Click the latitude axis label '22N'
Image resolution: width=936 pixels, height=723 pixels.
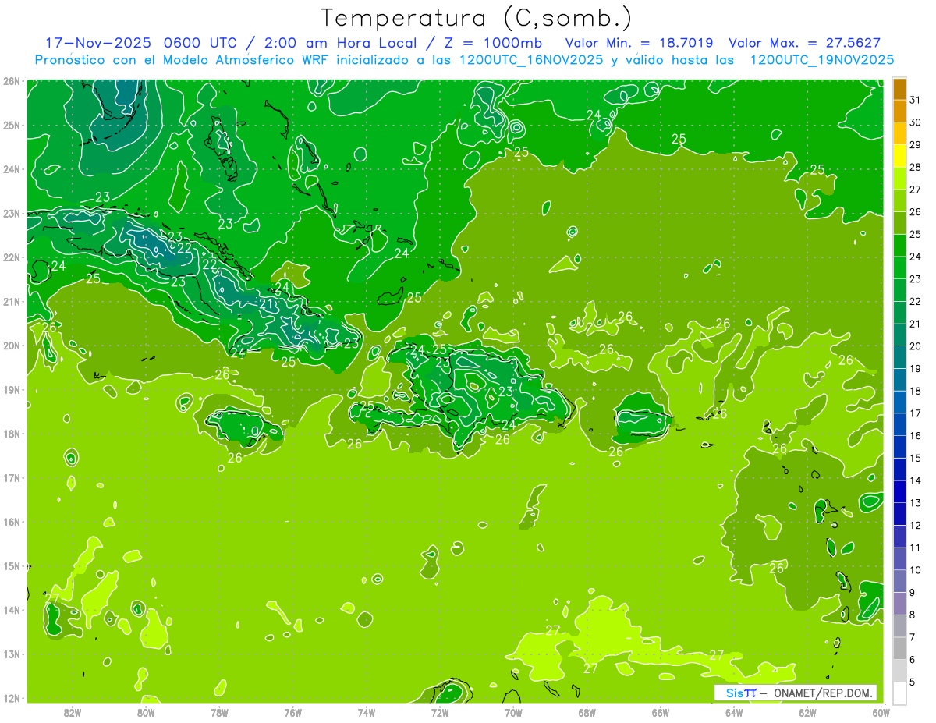point(12,257)
